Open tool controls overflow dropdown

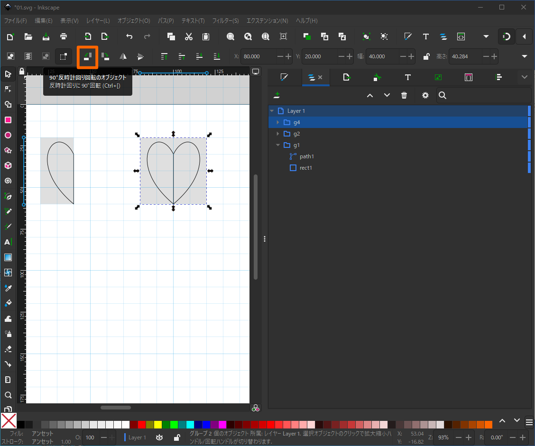[x=525, y=56]
